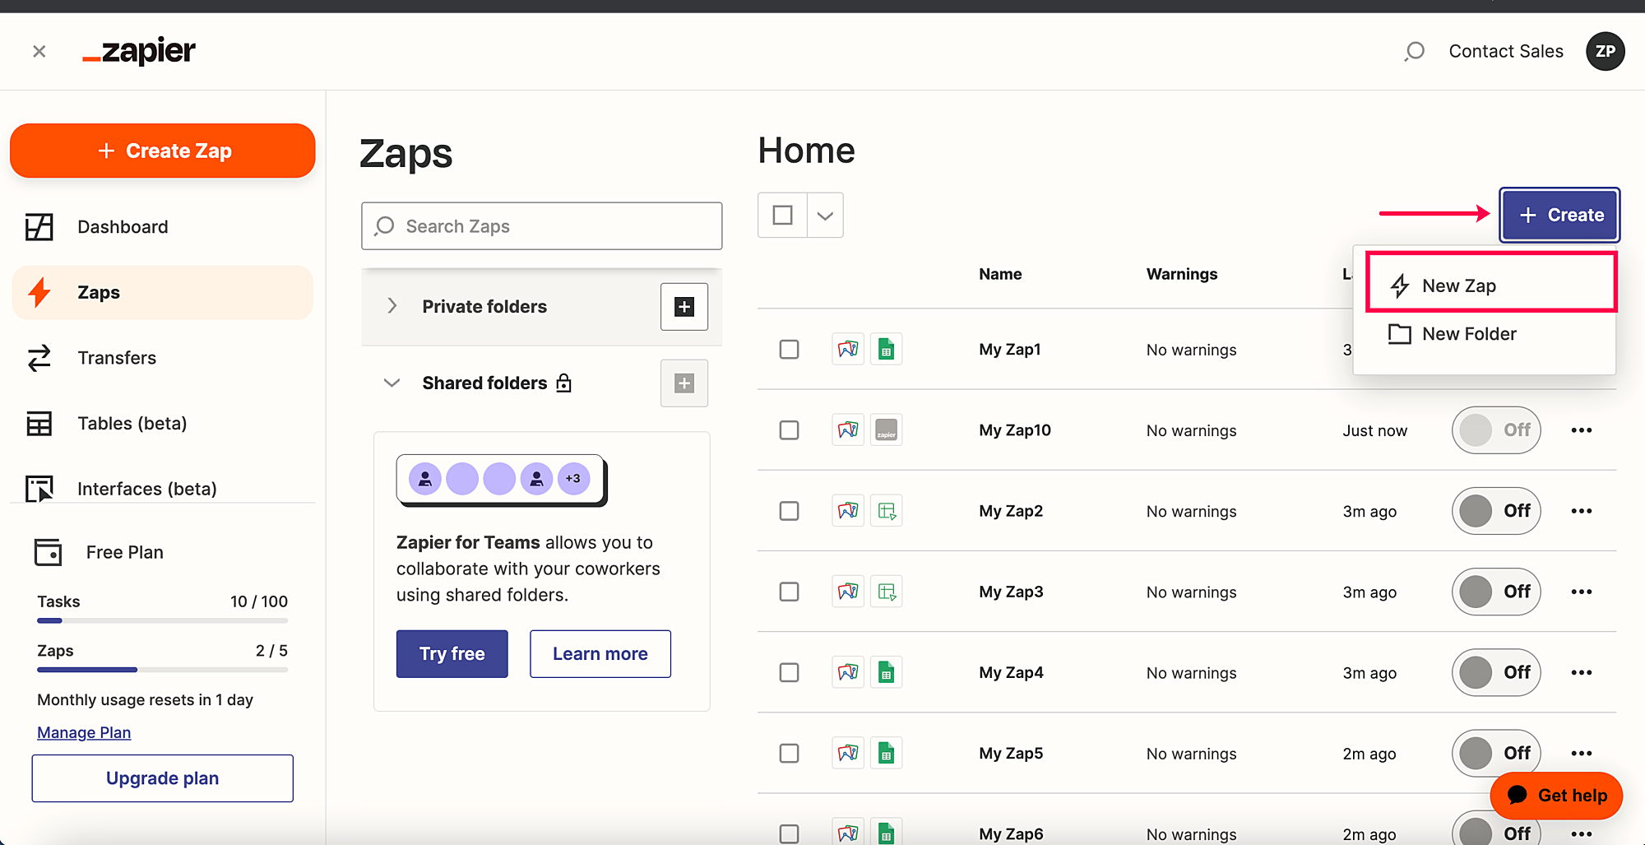The image size is (1645, 845).
Task: Expand the Private folders section
Action: pyautogui.click(x=392, y=306)
